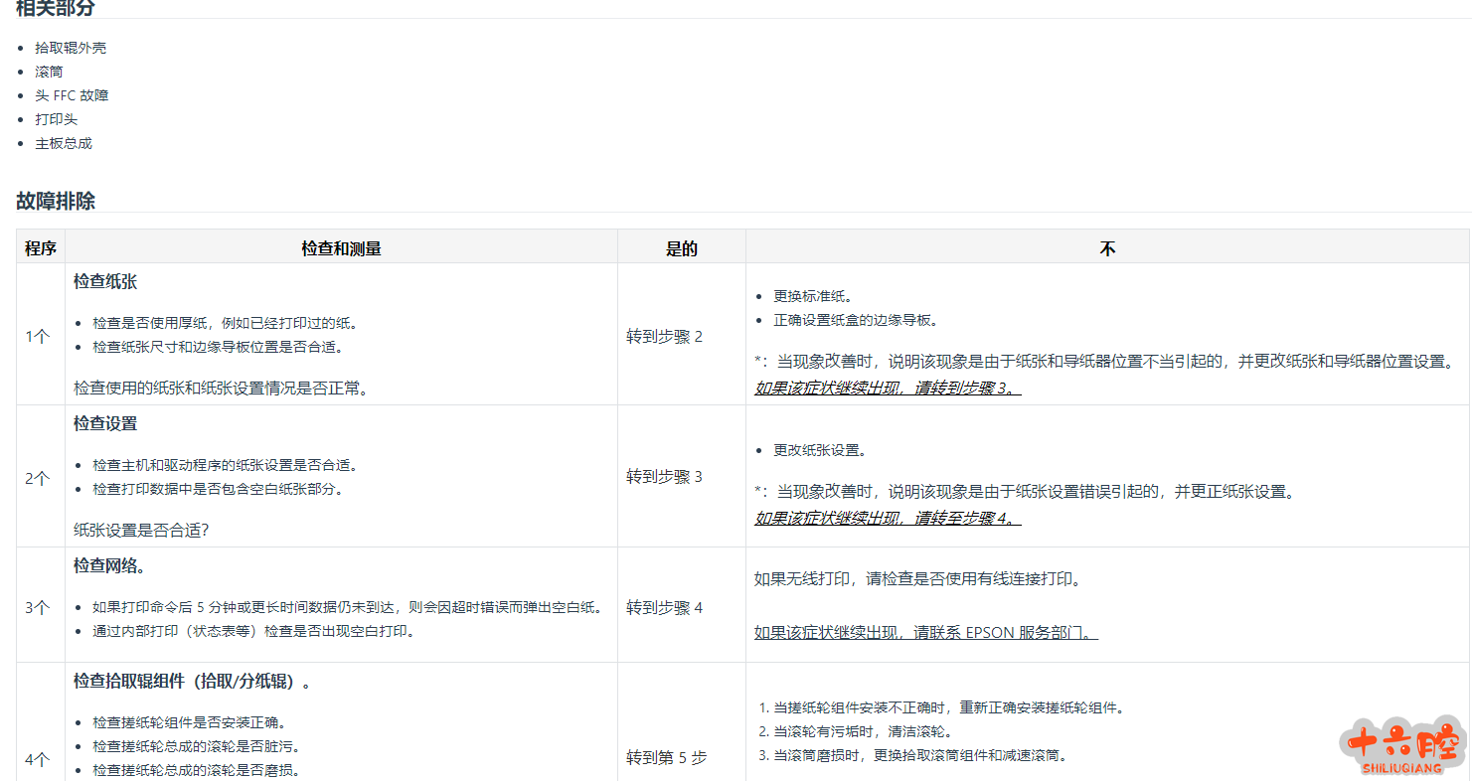Click the 拾取辊外壳 list item
Viewport: 1472px width, 781px height.
pos(71,48)
